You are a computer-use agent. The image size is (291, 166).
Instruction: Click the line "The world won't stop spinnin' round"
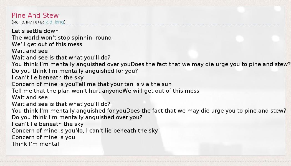62,38
